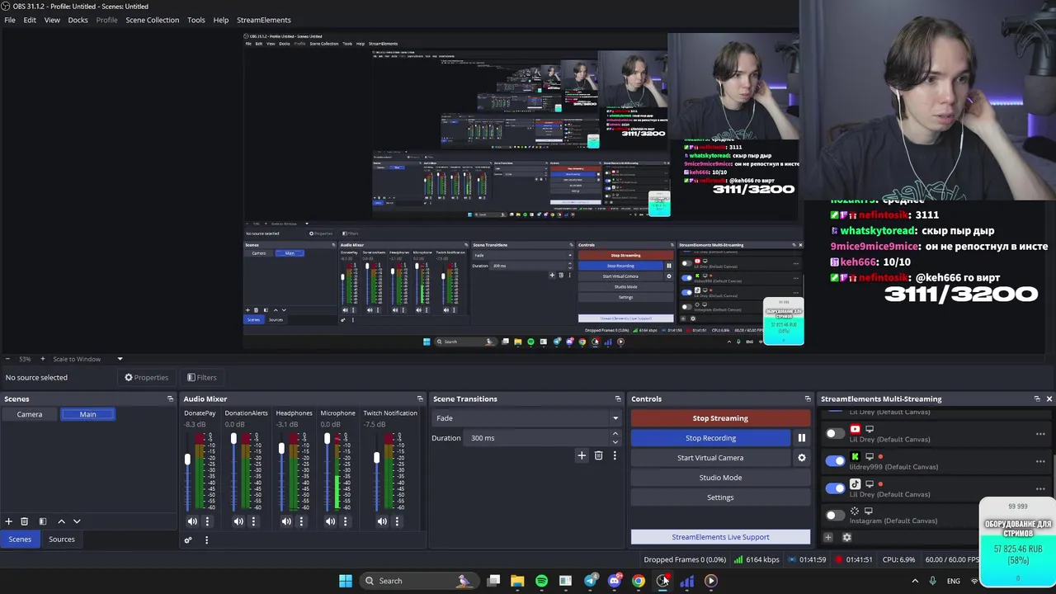Click Headphones volume slider handle
Image resolution: width=1056 pixels, height=594 pixels.
(x=281, y=449)
